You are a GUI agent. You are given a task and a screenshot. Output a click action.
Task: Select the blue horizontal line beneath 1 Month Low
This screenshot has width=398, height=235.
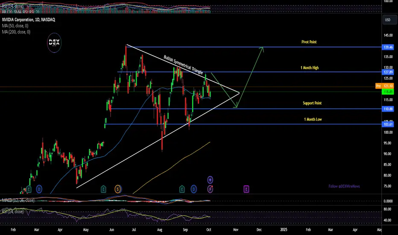point(243,124)
